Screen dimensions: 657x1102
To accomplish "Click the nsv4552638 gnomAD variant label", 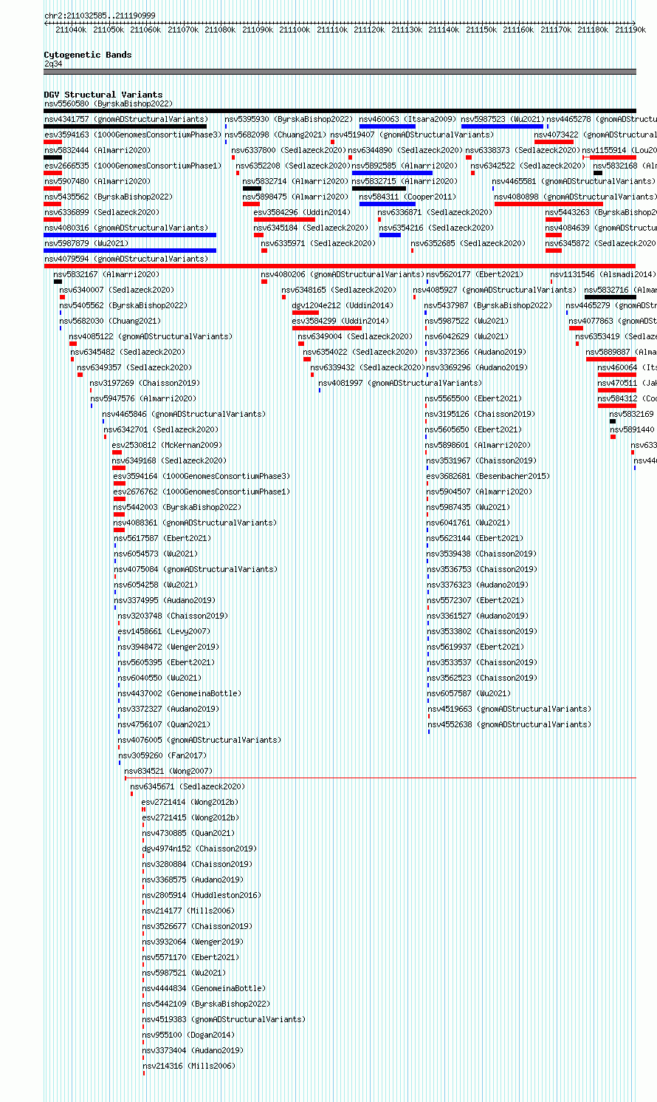I will point(510,725).
